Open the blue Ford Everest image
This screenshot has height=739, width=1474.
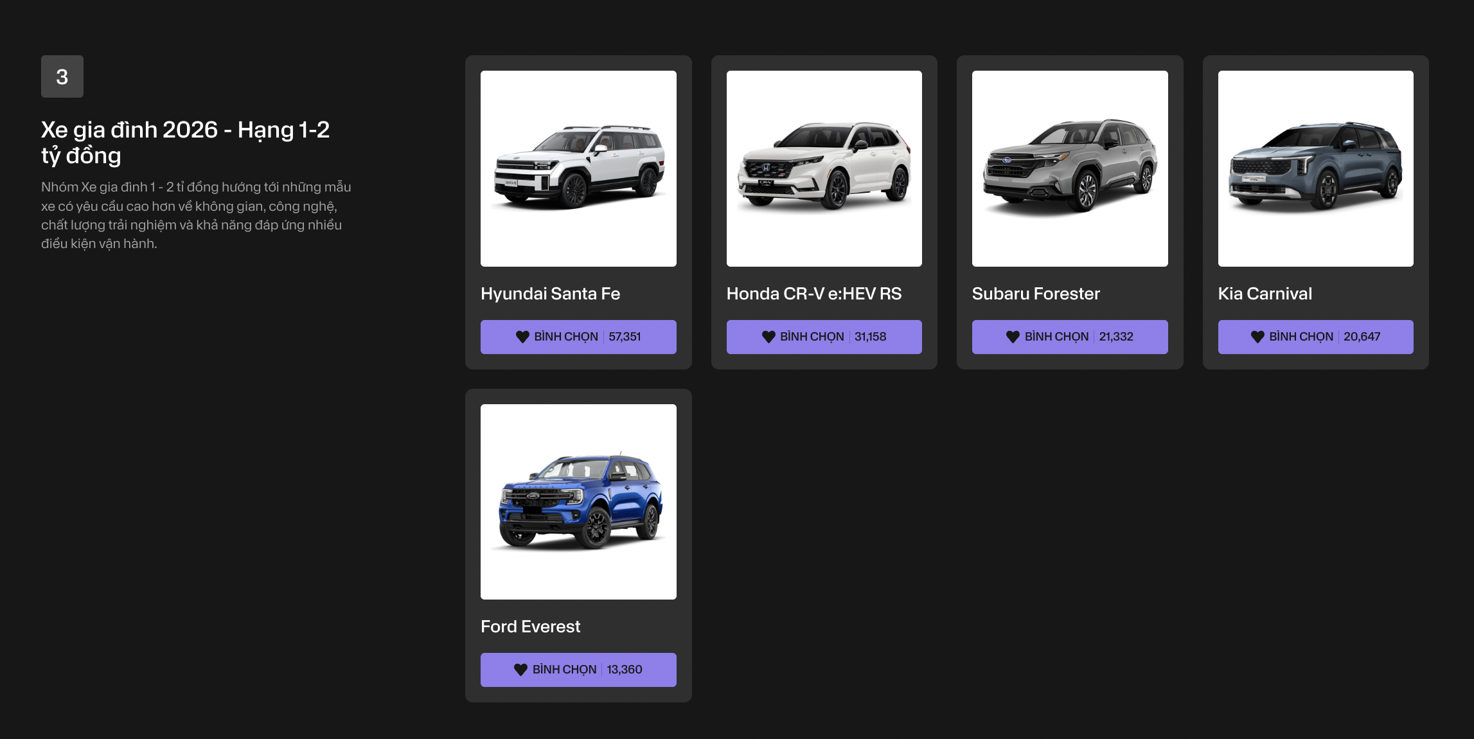(x=578, y=502)
